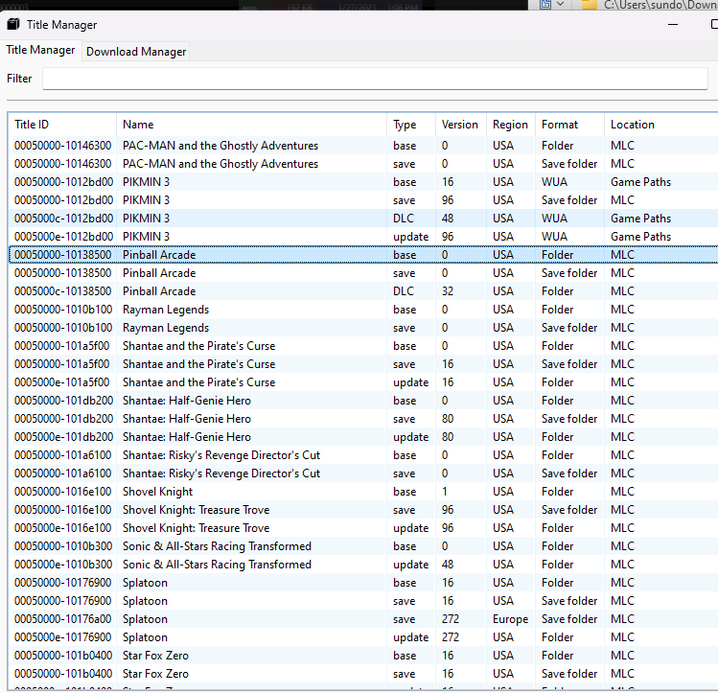Screen dimensions: 718x693
Task: Sort by the Type column header
Action: coord(410,125)
